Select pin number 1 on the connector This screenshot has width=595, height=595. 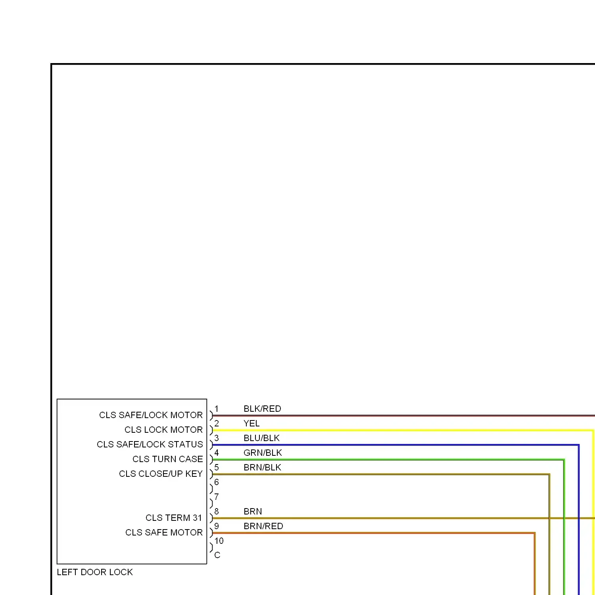tap(217, 409)
